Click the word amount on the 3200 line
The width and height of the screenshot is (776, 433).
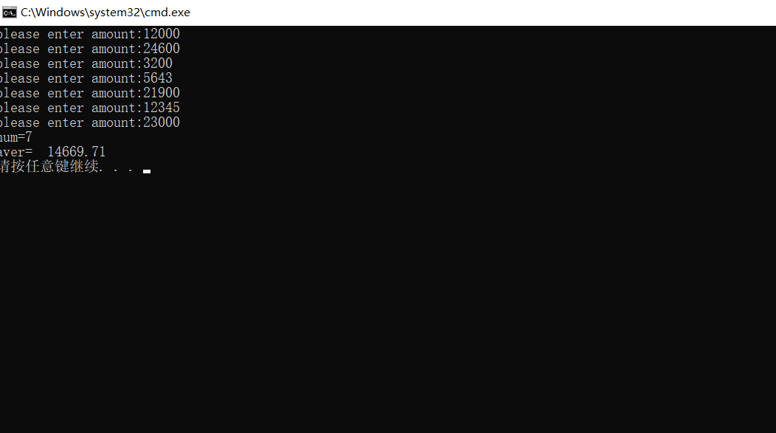114,64
